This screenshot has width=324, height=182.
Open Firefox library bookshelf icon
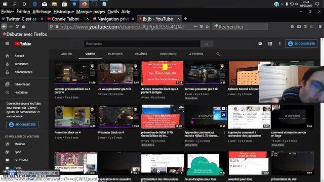(293, 27)
